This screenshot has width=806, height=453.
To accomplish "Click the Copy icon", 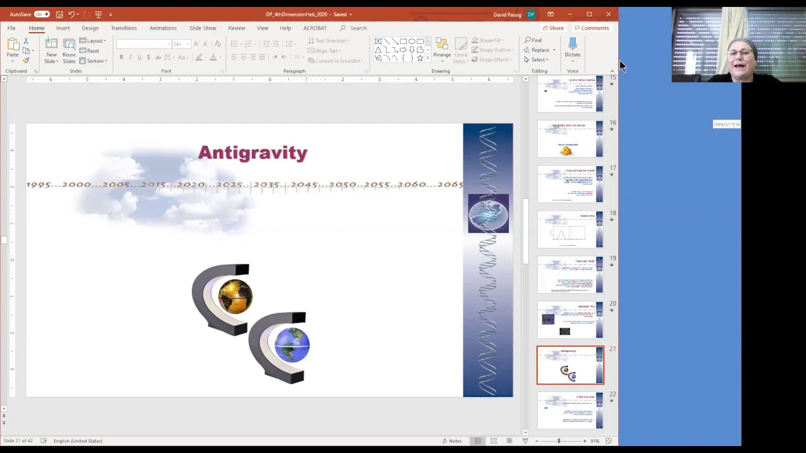I will tap(26, 50).
